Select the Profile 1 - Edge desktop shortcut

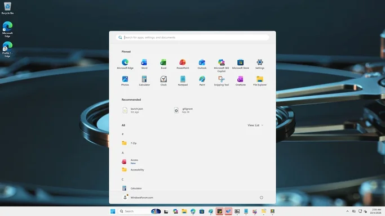click(x=8, y=49)
